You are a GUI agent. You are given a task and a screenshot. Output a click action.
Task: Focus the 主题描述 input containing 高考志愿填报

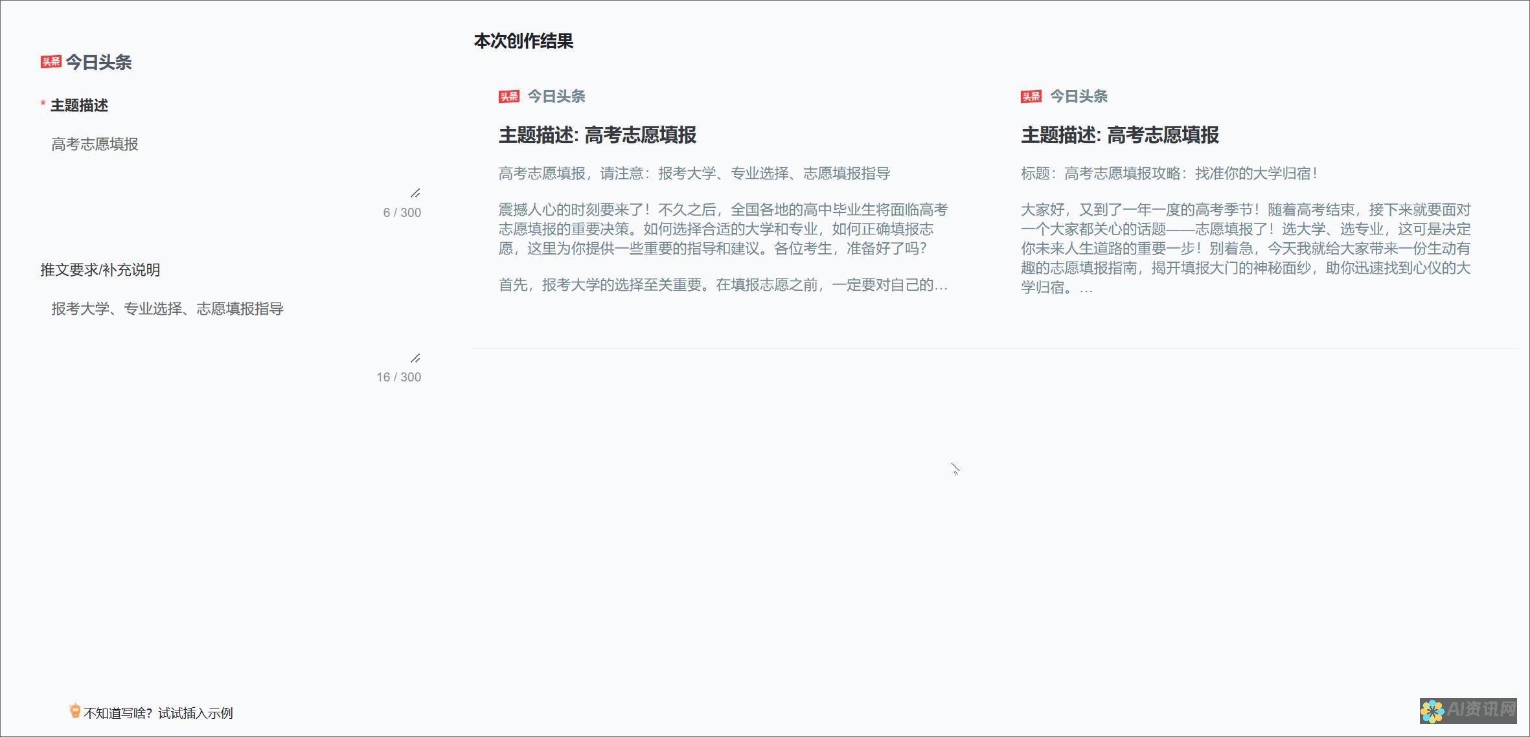coord(231,165)
